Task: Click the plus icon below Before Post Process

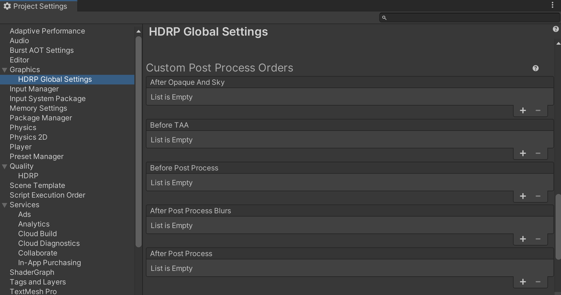Action: (x=523, y=196)
